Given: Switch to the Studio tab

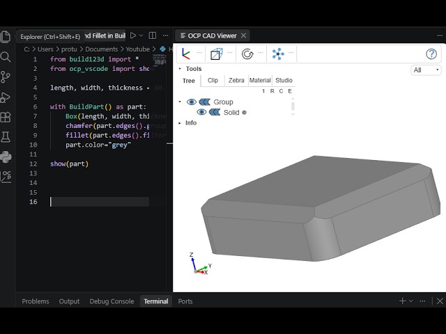Looking at the screenshot, I should pyautogui.click(x=284, y=81).
